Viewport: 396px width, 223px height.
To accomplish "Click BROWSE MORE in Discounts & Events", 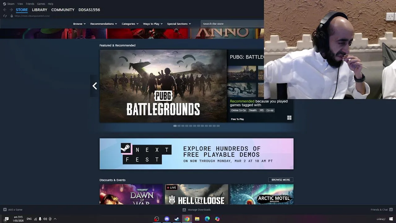I will pos(281,180).
